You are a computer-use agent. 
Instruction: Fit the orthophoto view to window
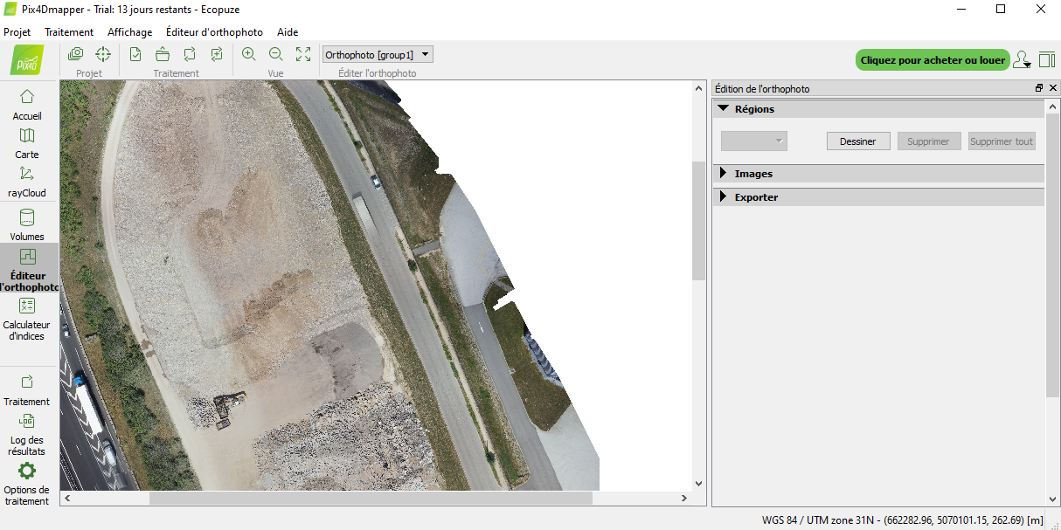[303, 53]
